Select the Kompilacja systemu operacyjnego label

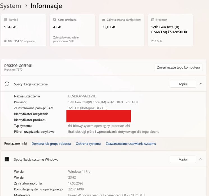point(38,189)
